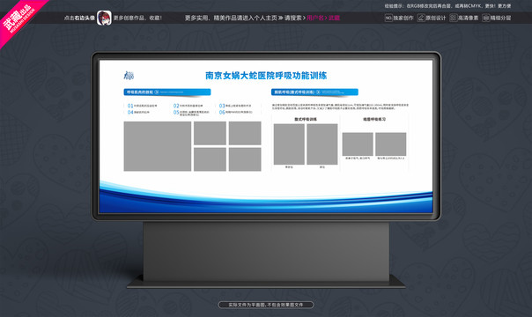The height and width of the screenshot is (317, 532).
Task: Click the paragraph under the right blue header
Action: 340,107
